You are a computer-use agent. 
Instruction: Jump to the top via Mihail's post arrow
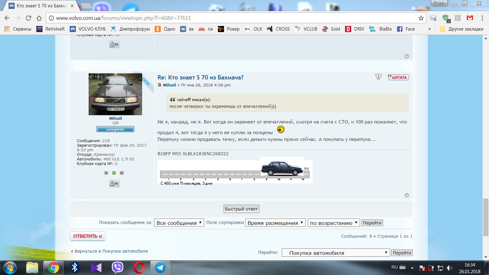[x=406, y=195]
